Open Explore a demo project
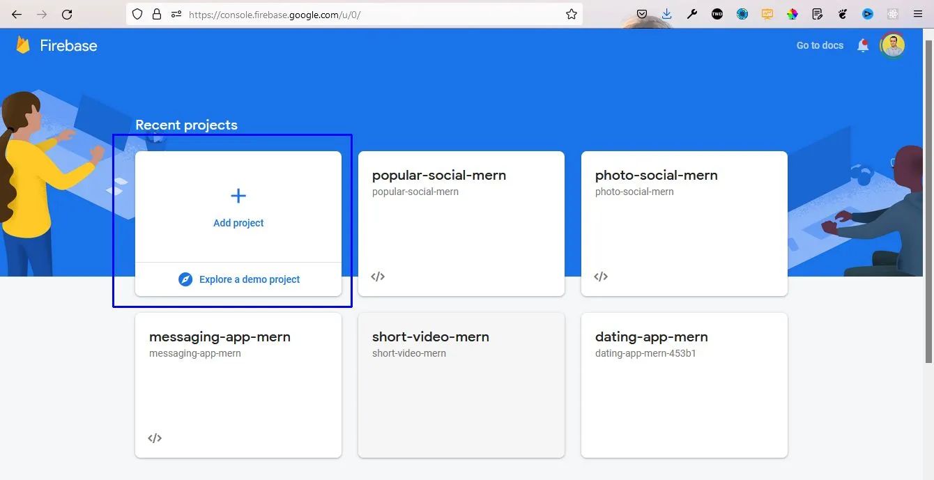The image size is (934, 480). pyautogui.click(x=238, y=279)
